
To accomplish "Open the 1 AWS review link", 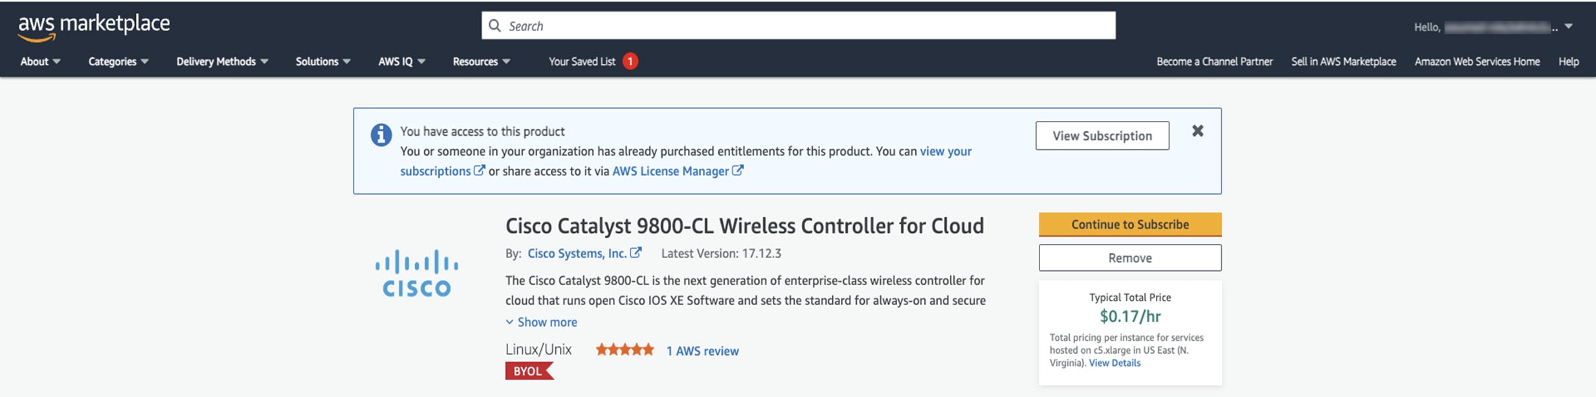I will click(702, 351).
